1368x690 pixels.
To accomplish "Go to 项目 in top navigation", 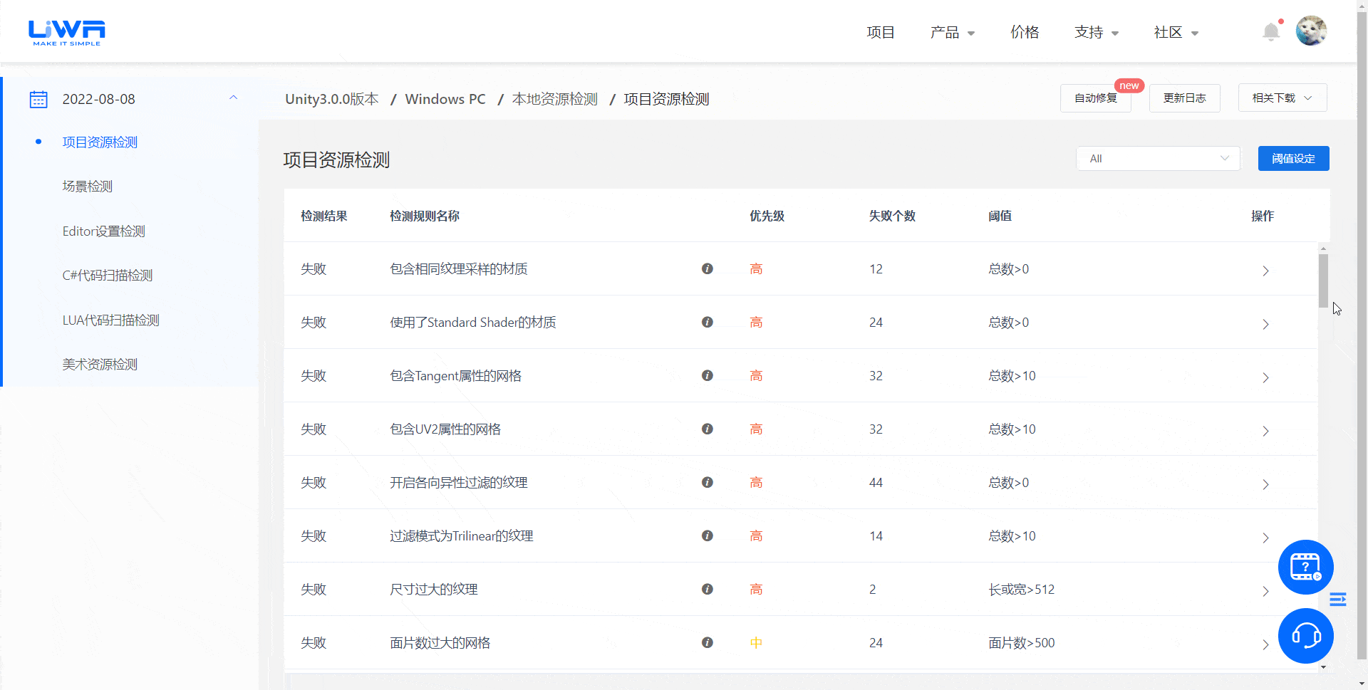I will pyautogui.click(x=881, y=32).
